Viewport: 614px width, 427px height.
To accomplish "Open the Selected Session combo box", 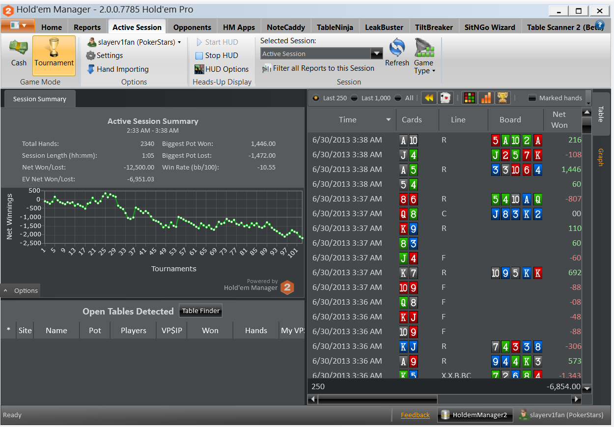I will (321, 54).
